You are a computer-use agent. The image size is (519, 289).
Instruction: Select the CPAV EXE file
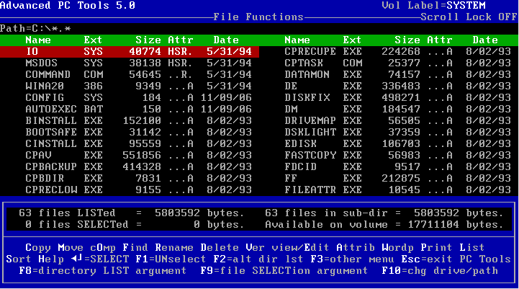139,155
